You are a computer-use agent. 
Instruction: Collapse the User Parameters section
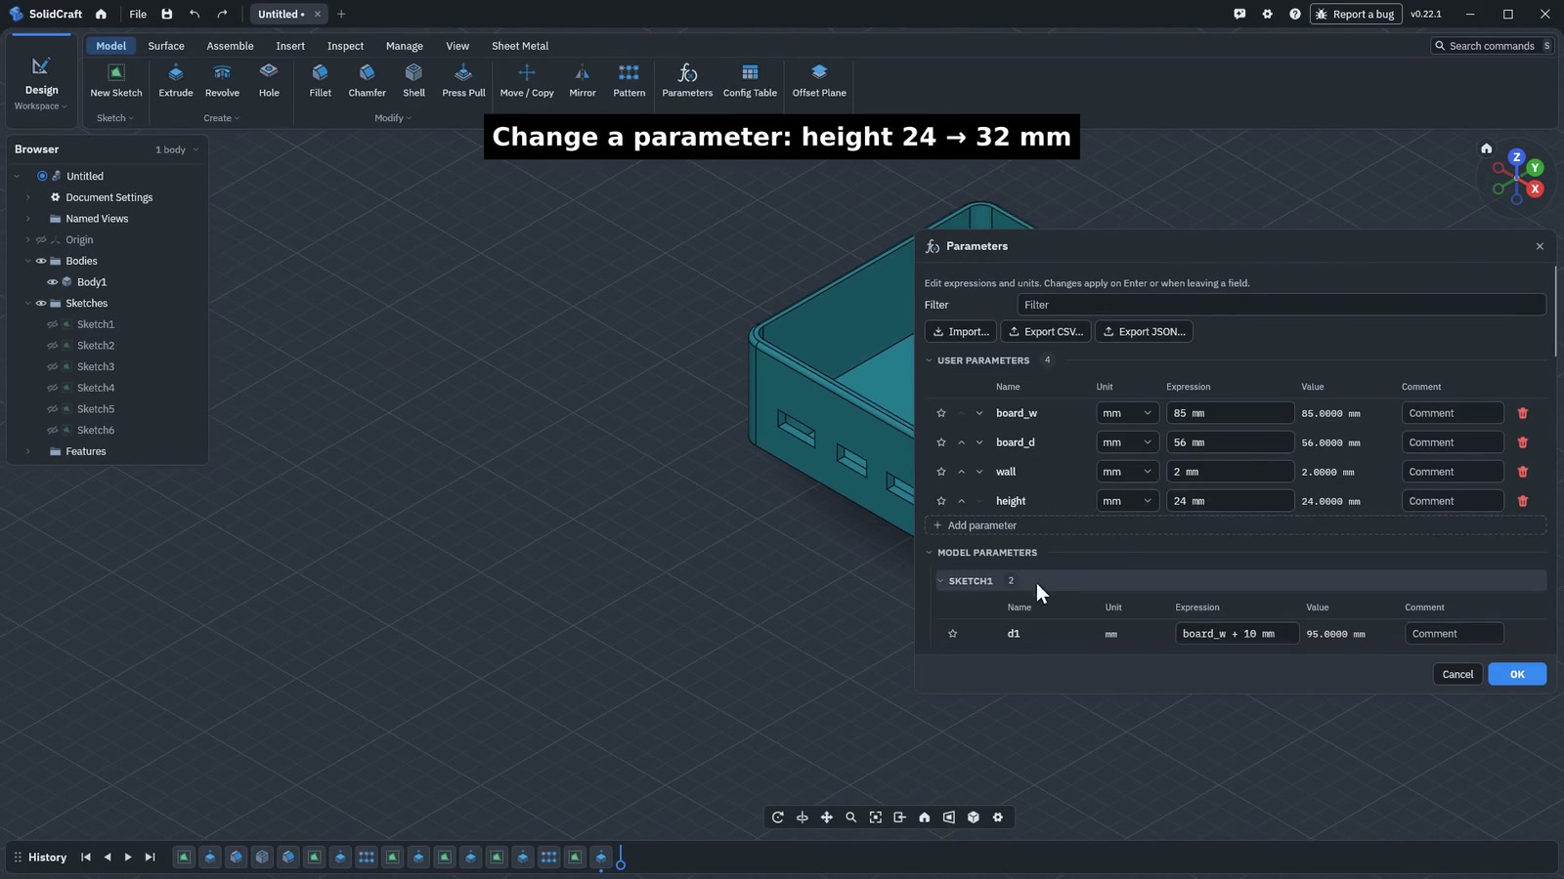point(930,360)
